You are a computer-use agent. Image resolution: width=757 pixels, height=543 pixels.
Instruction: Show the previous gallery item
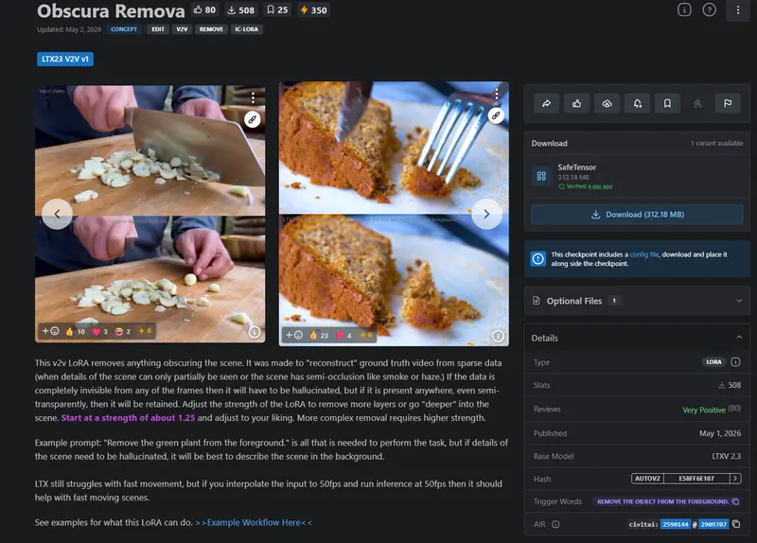tap(57, 215)
